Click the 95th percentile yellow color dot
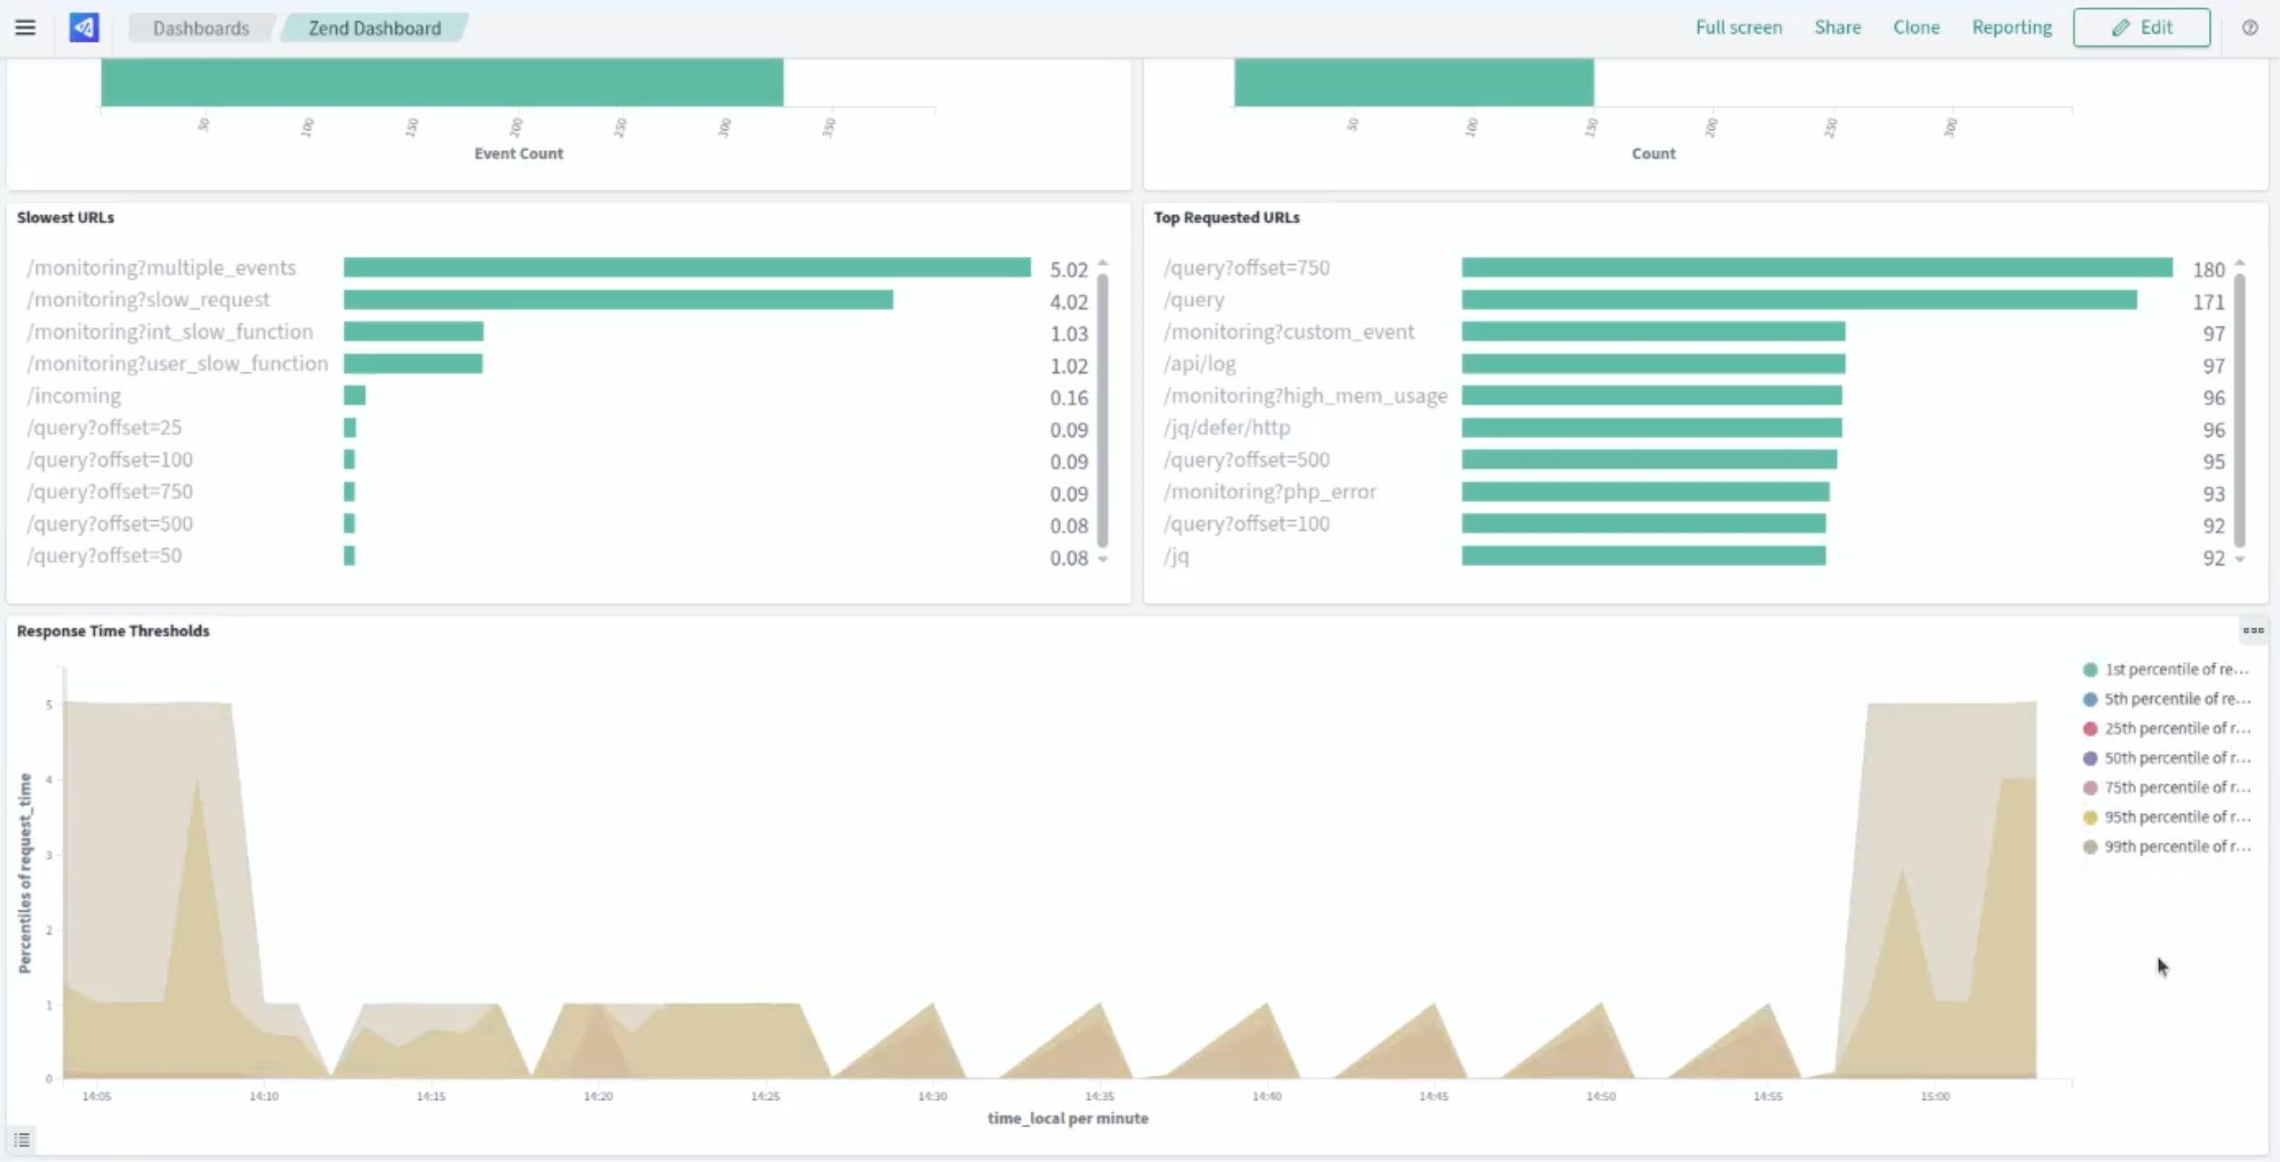The image size is (2280, 1162). pyautogui.click(x=2090, y=817)
